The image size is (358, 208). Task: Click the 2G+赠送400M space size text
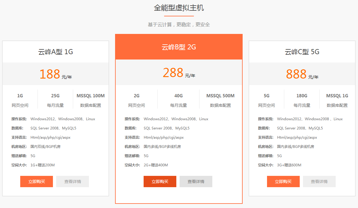coord(156,165)
